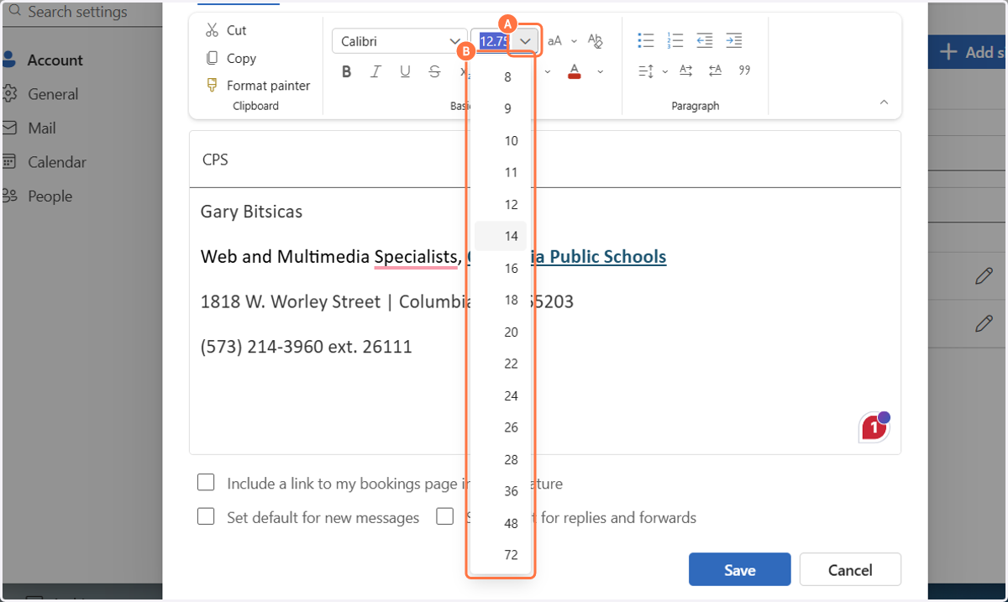Cancel the signature editing

850,569
